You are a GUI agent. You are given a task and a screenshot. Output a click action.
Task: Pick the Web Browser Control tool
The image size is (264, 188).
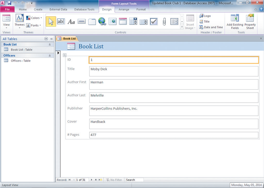click(x=113, y=21)
